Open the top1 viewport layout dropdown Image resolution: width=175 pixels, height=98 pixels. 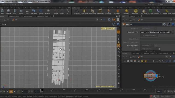[x=104, y=28]
